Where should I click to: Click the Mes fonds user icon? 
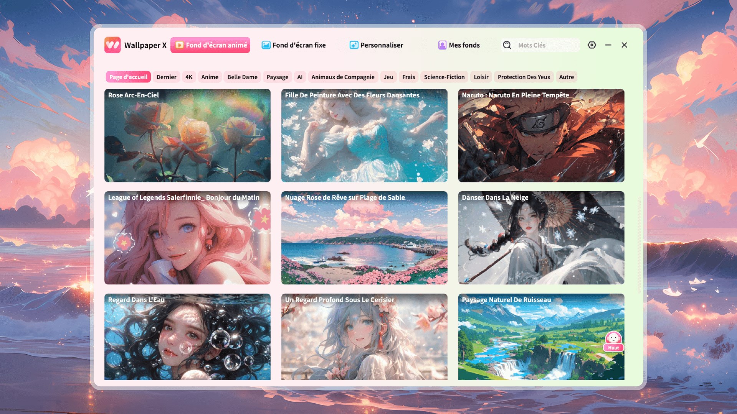[442, 45]
